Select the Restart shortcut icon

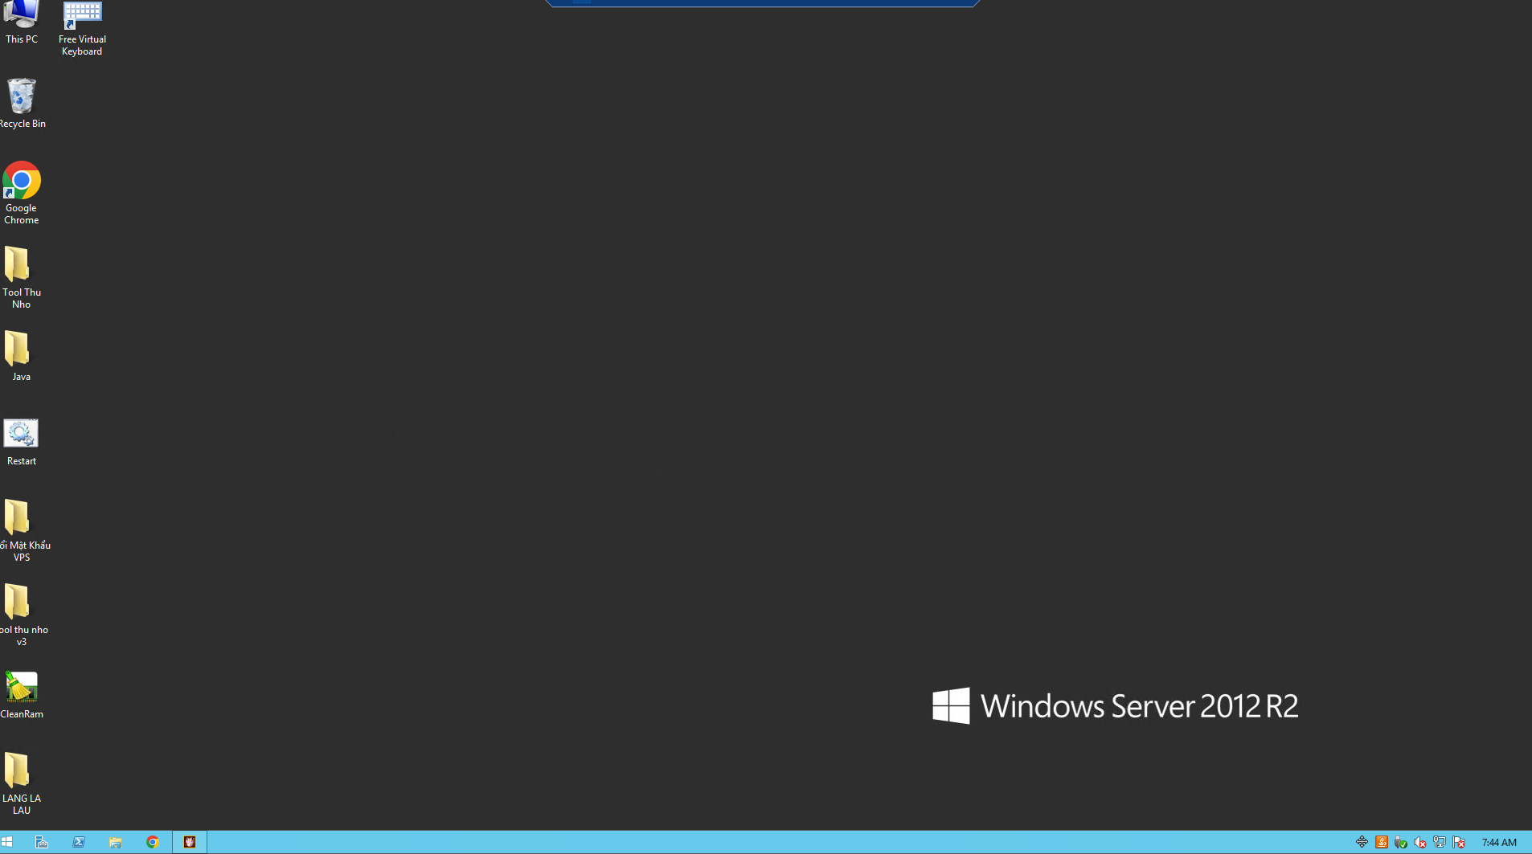22,442
